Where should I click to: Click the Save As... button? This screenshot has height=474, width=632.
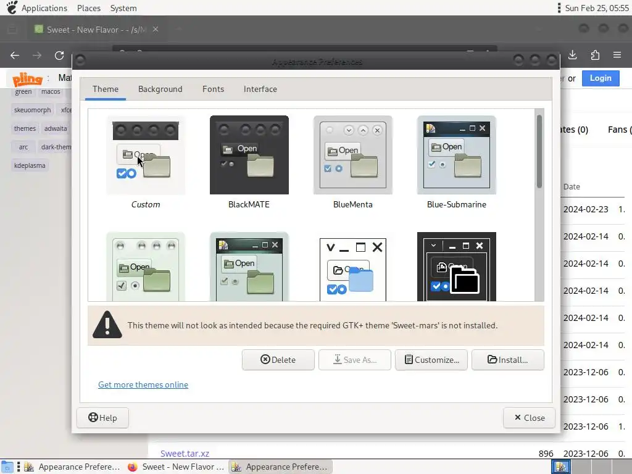pyautogui.click(x=355, y=360)
